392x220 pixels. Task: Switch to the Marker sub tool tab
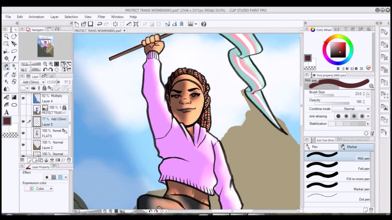[x=356, y=147]
